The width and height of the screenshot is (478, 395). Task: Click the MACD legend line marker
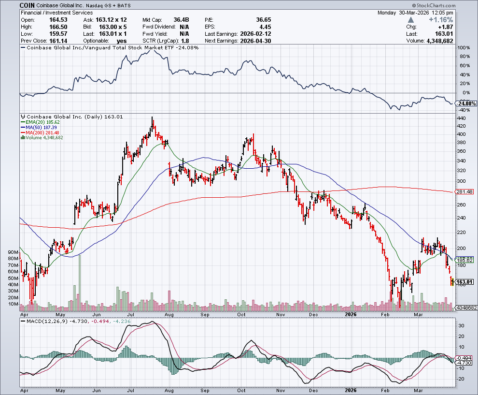point(22,321)
